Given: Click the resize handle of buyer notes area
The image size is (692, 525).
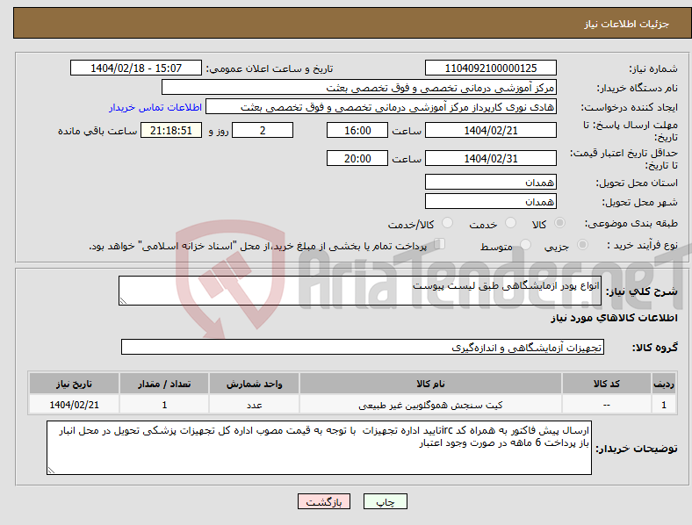Looking at the screenshot, I should (51, 471).
